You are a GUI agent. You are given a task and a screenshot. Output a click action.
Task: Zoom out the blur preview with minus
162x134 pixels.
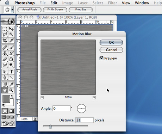pos(42,98)
